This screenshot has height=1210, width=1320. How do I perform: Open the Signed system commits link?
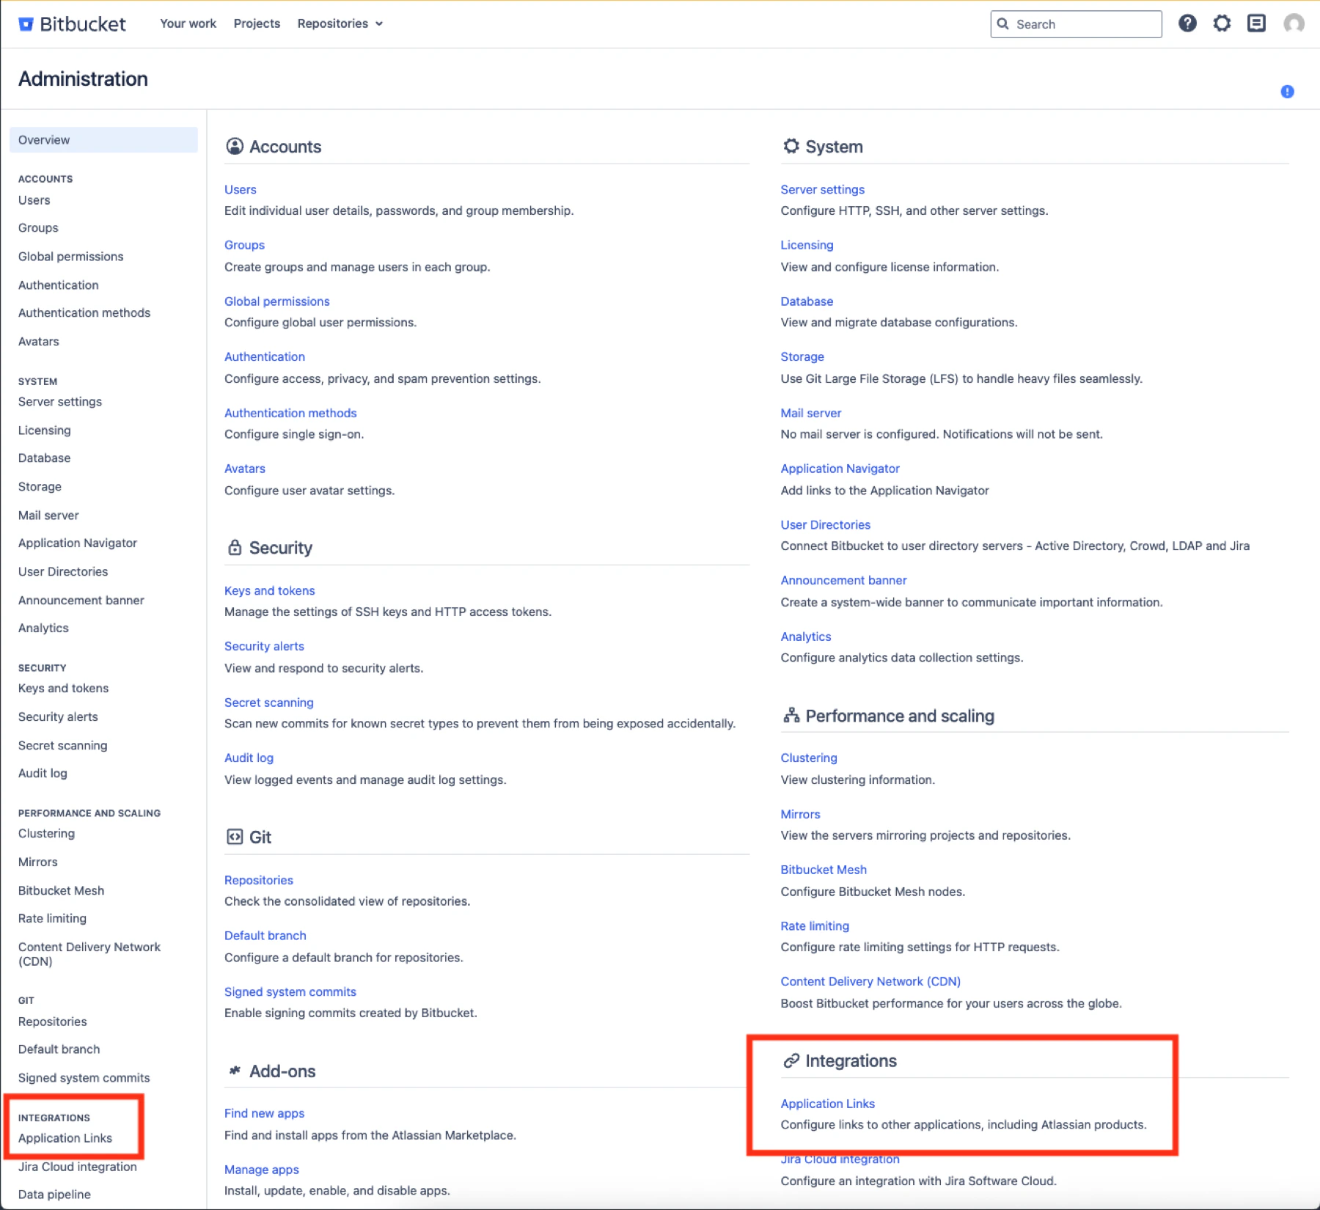click(x=290, y=991)
